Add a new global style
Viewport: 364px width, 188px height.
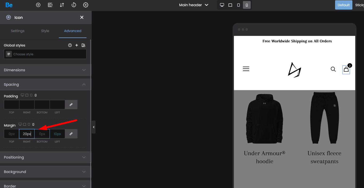77,45
